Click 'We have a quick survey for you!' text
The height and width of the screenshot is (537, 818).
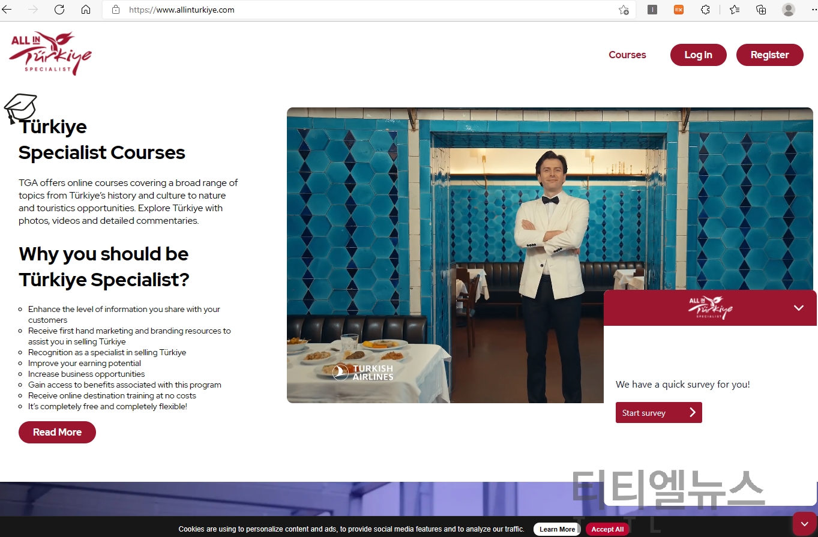tap(683, 385)
